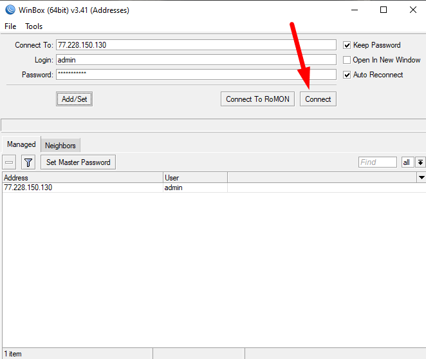Screen dimensions: 426x359
Task: Switch to the Managed tab
Action: (x=21, y=144)
